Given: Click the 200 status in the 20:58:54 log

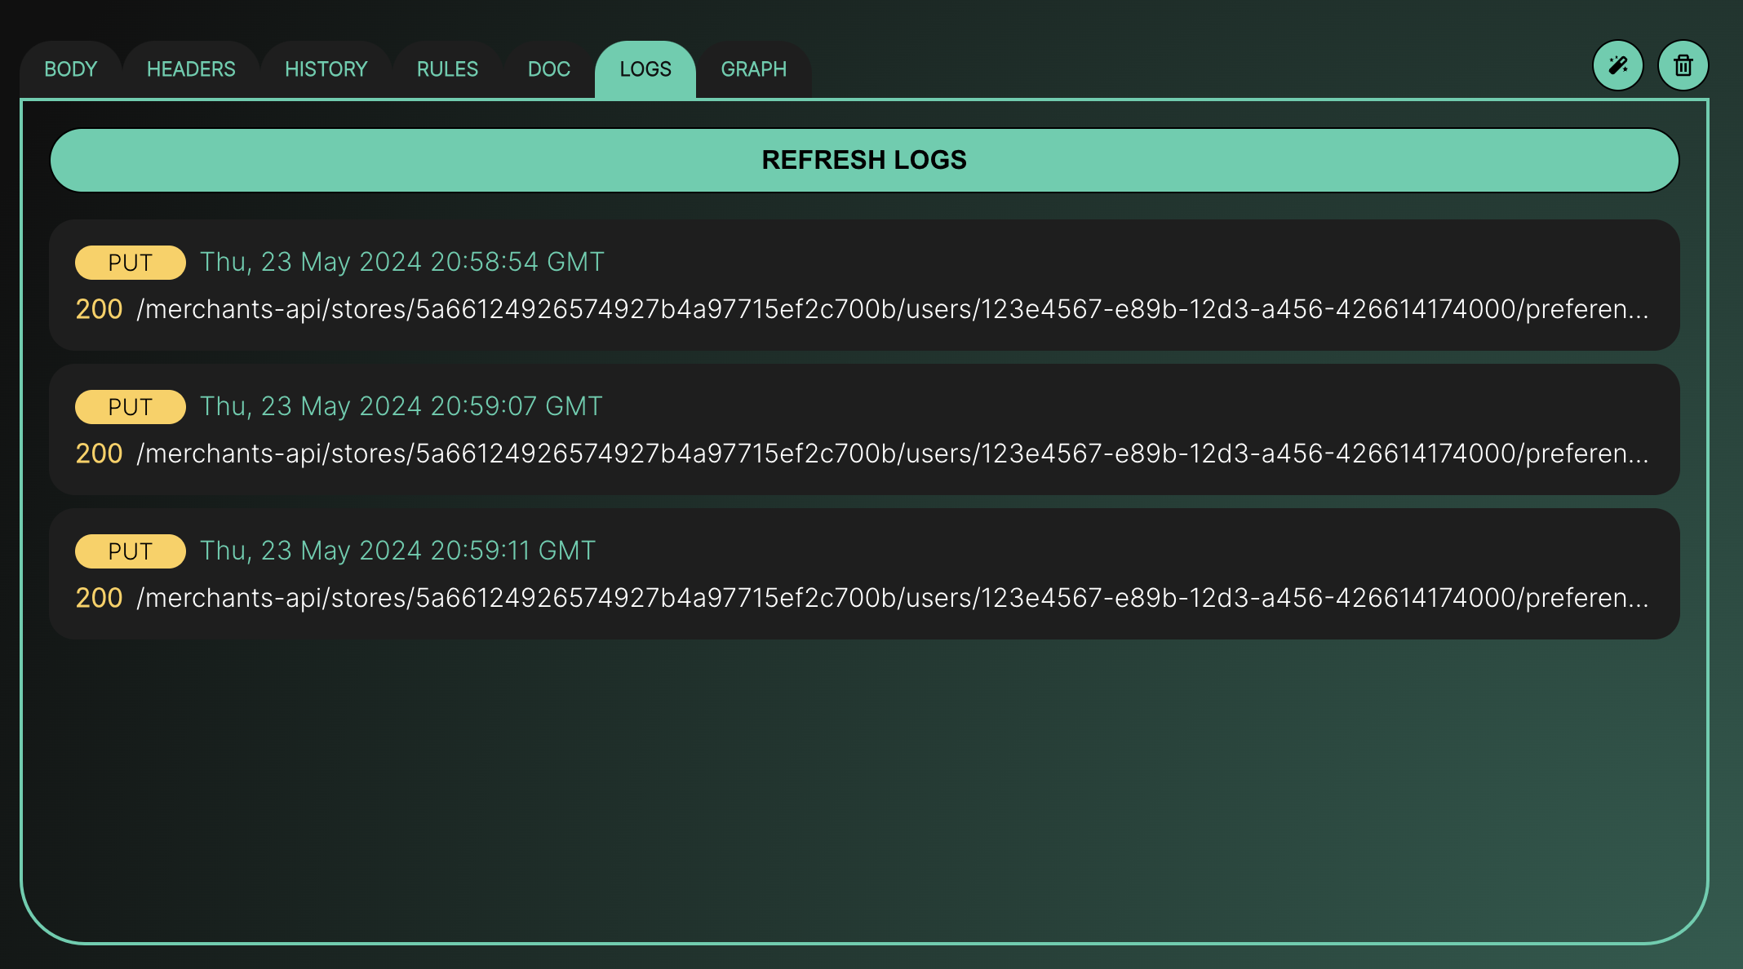Looking at the screenshot, I should point(99,309).
